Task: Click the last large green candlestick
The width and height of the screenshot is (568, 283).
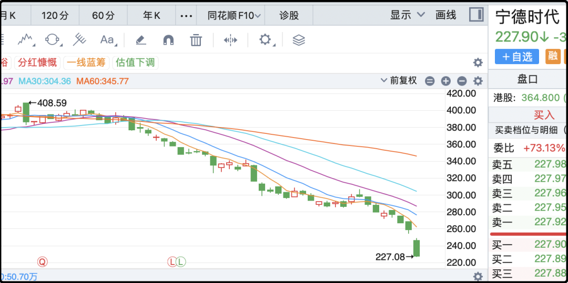Action: (x=417, y=248)
